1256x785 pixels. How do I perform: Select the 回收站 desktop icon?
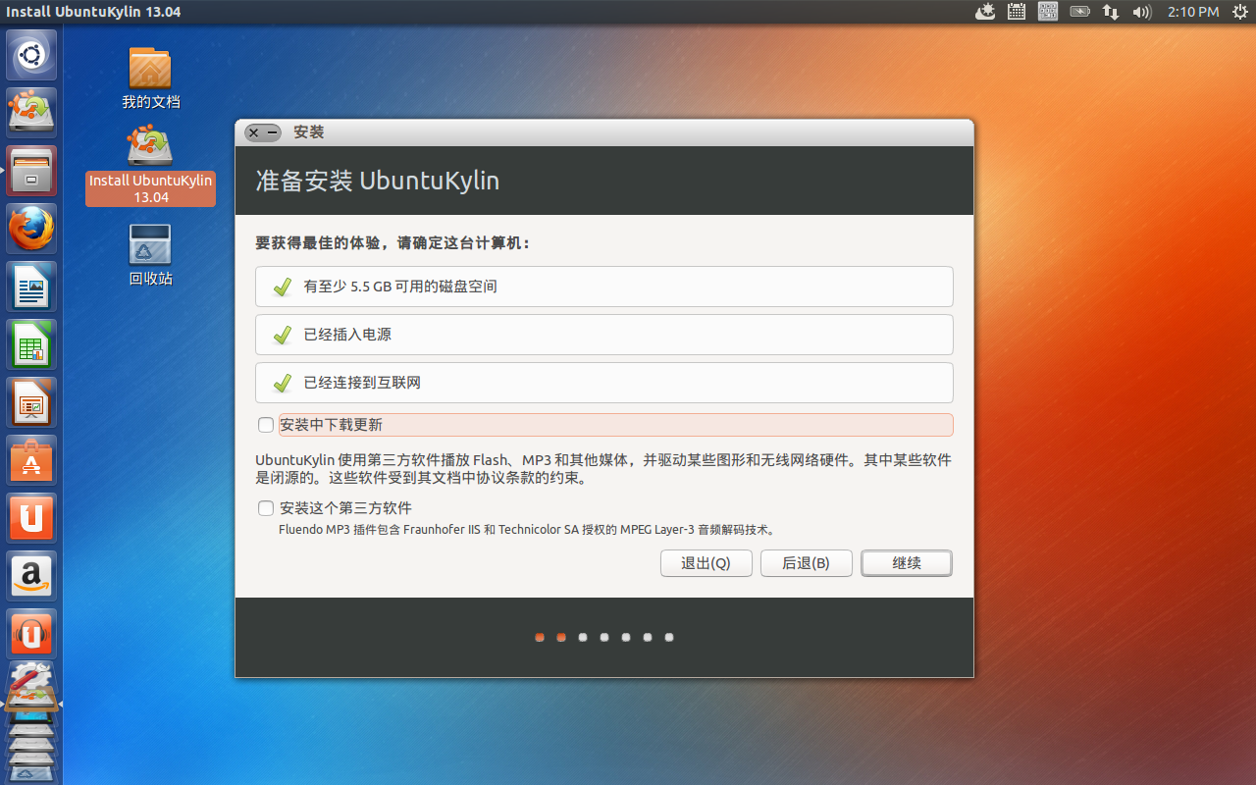coord(150,255)
